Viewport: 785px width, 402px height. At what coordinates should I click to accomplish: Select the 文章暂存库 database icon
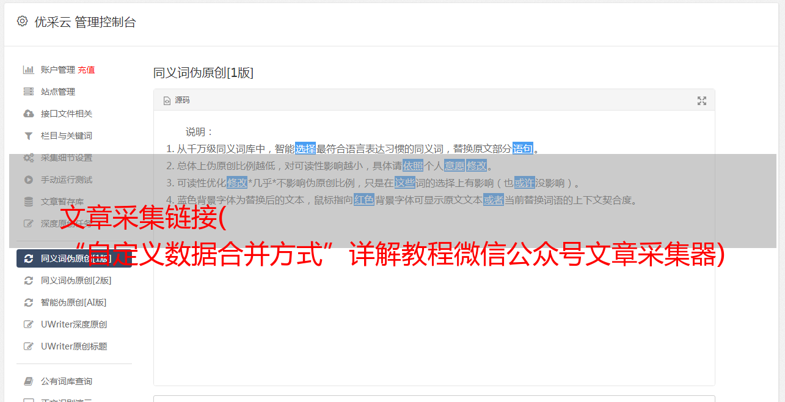coord(28,202)
